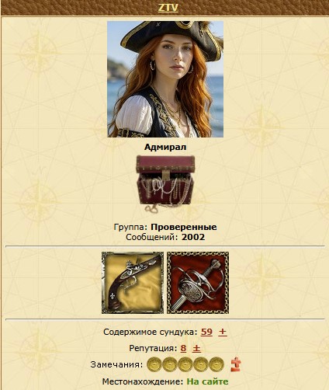
Task: Select the flintlock pistol award icon
Action: tap(133, 283)
